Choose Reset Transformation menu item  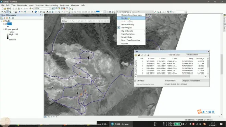coord(131,40)
